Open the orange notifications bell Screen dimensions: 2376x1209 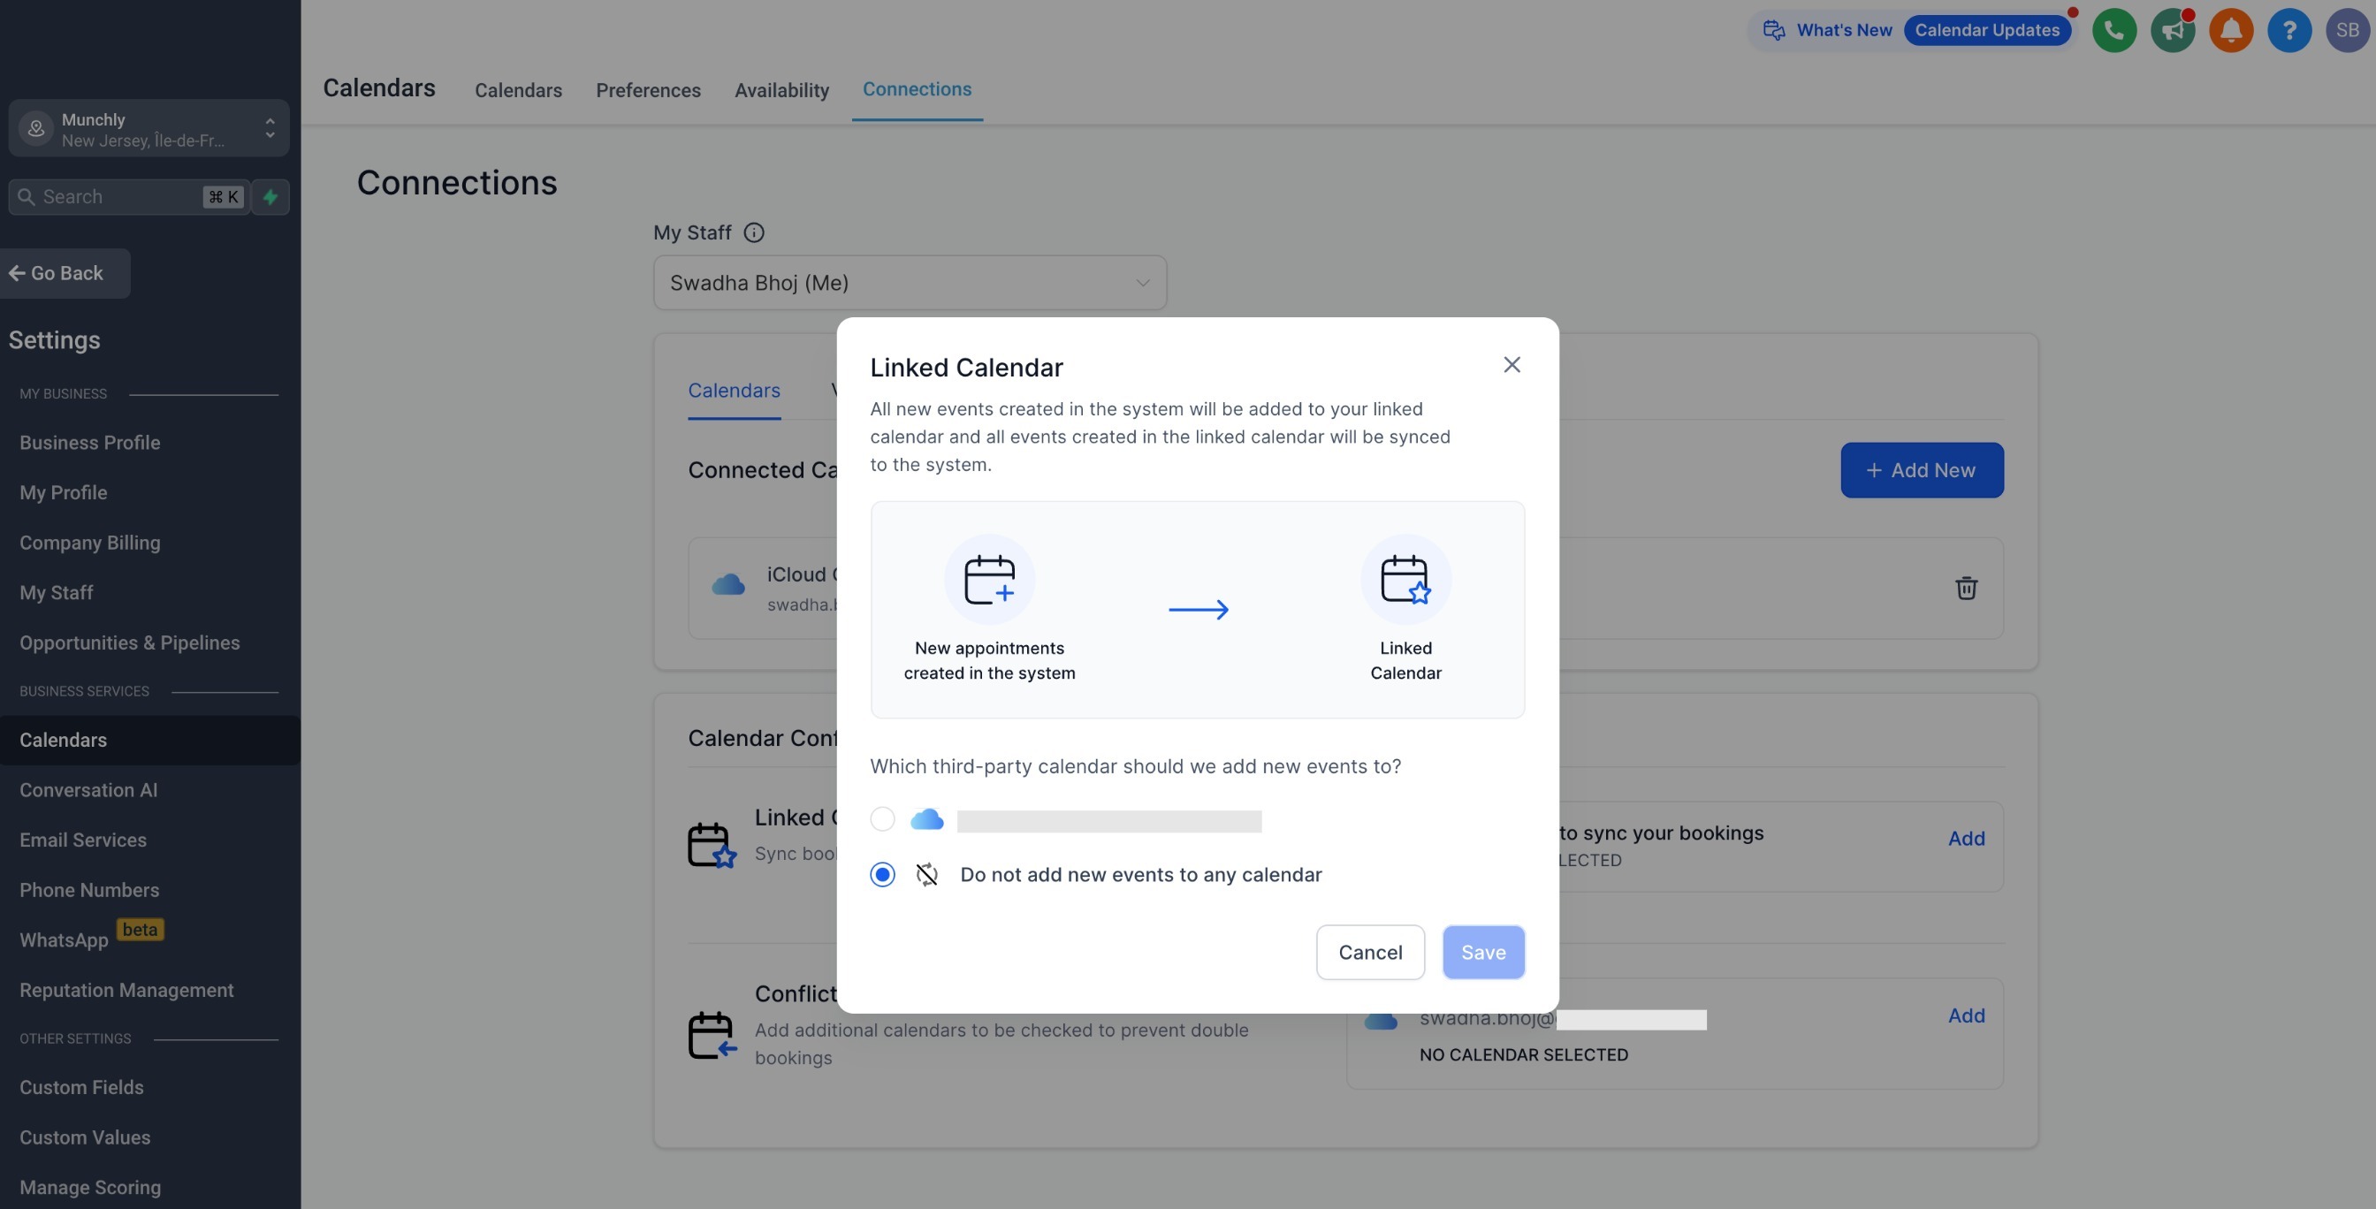[x=2230, y=30]
